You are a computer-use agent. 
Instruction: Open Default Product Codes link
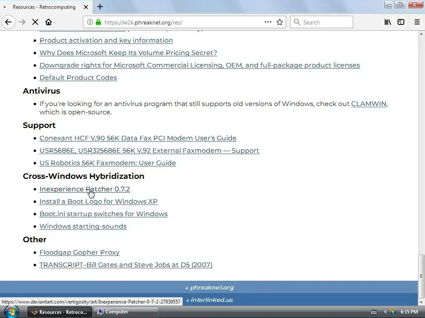78,77
